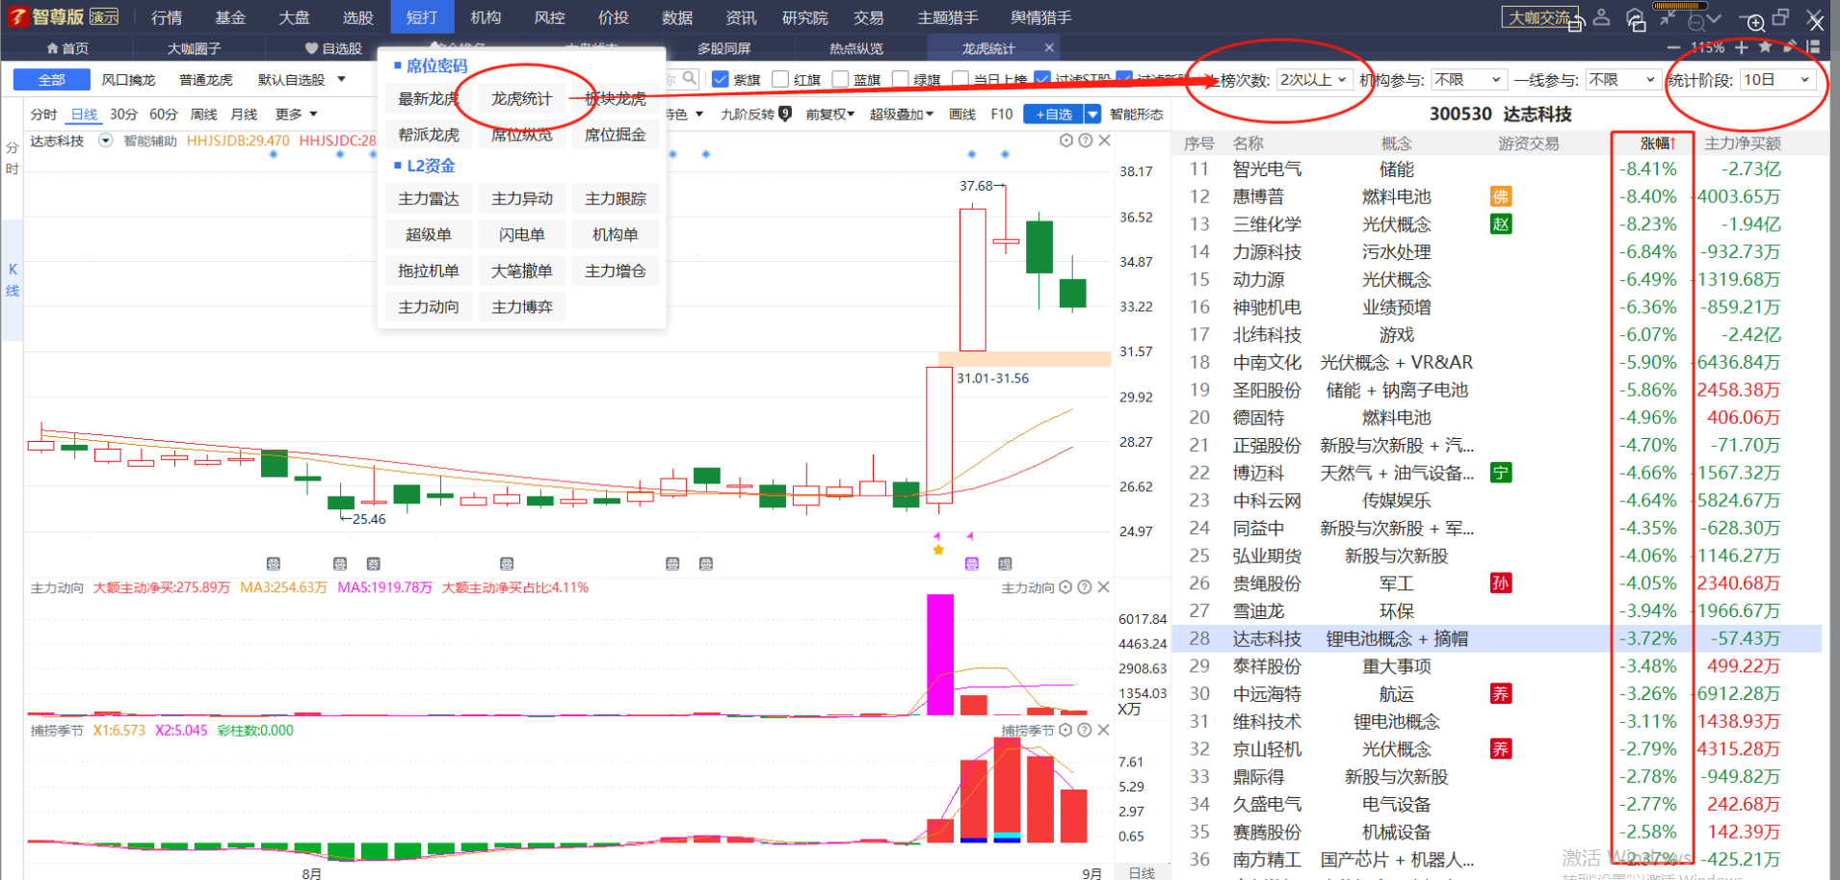Switch to the 多股同屏 tab
The height and width of the screenshot is (880, 1840).
[x=723, y=48]
